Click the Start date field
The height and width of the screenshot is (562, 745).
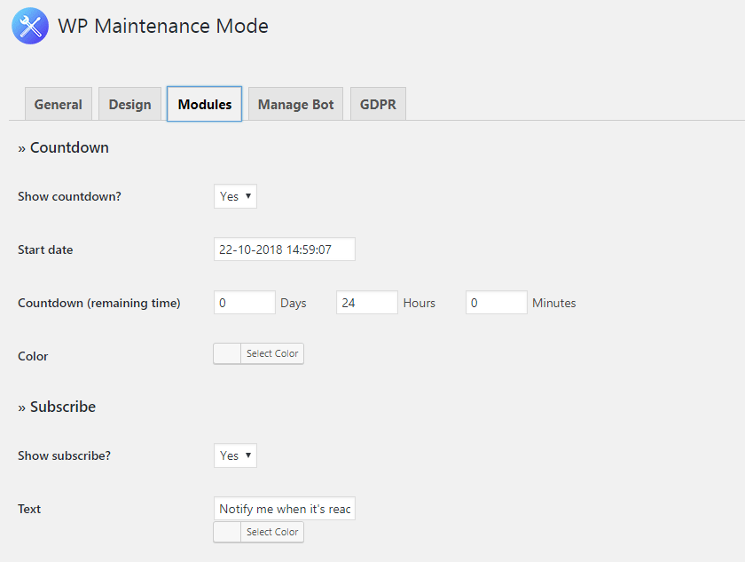[x=284, y=249]
